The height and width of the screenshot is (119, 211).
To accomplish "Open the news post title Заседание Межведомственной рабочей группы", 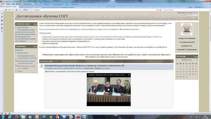I will [x=84, y=66].
